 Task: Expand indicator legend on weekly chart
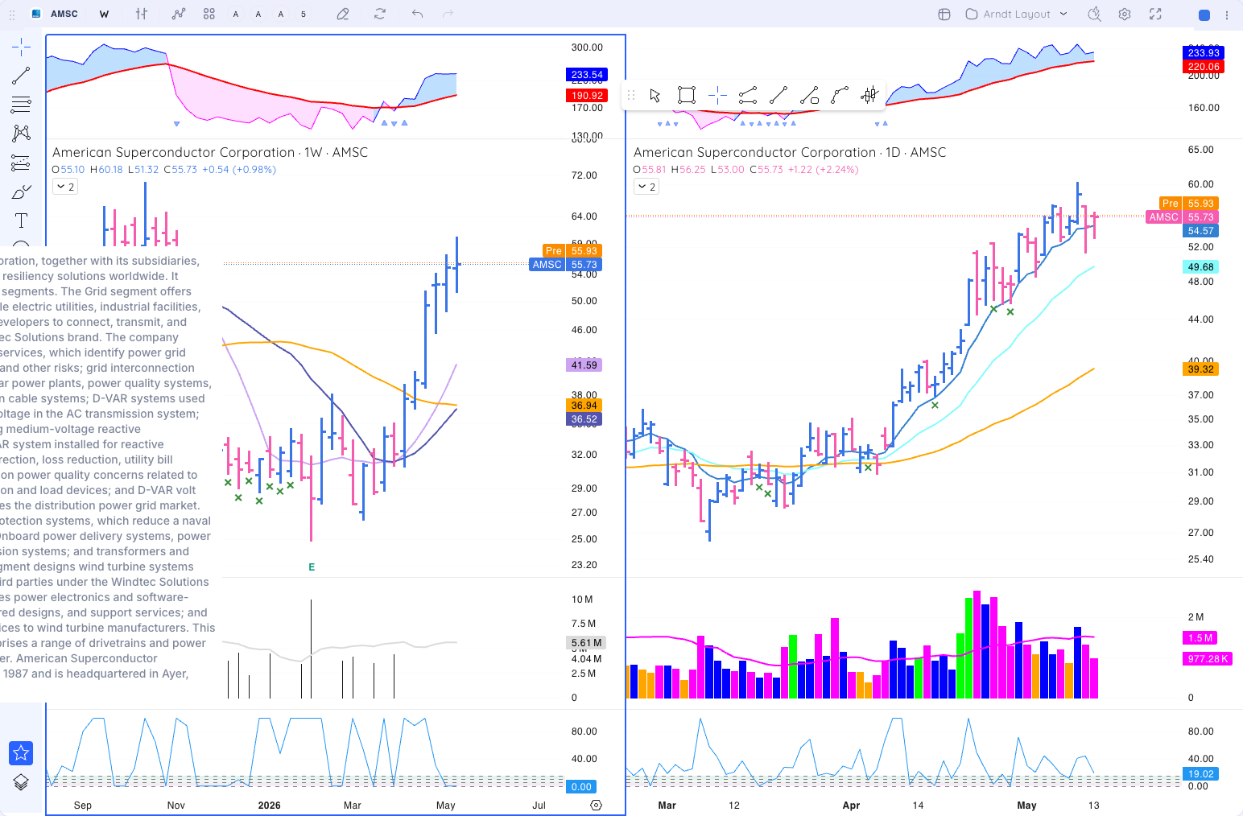pyautogui.click(x=65, y=187)
